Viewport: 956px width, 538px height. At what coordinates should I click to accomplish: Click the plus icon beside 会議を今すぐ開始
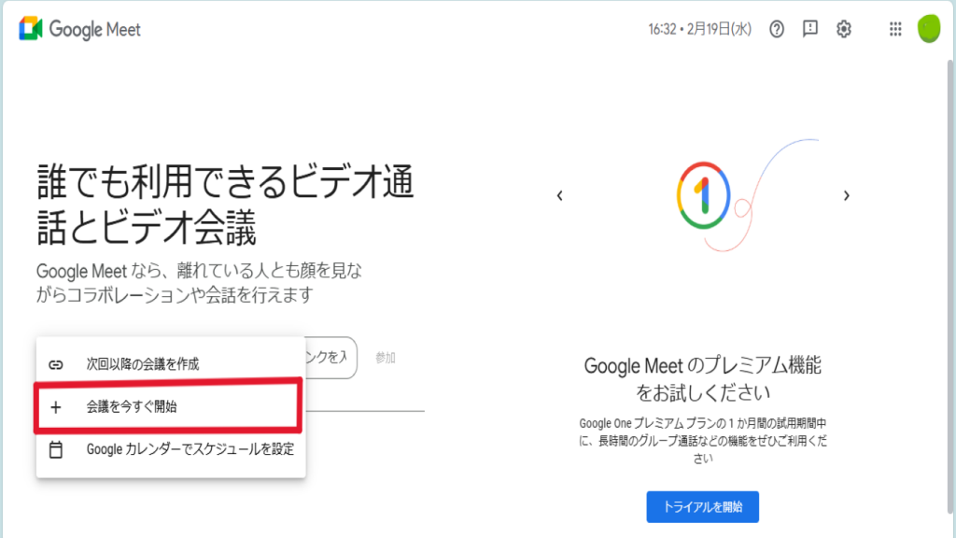[55, 407]
